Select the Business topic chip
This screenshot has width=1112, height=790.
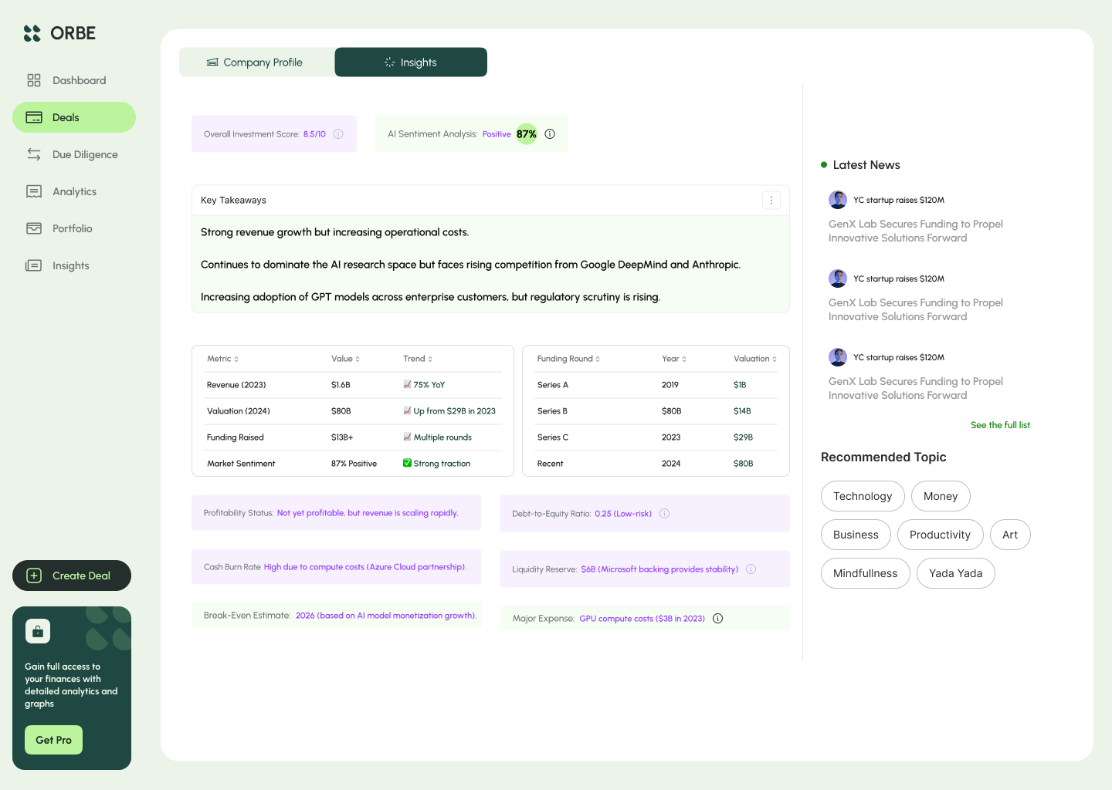coord(856,535)
